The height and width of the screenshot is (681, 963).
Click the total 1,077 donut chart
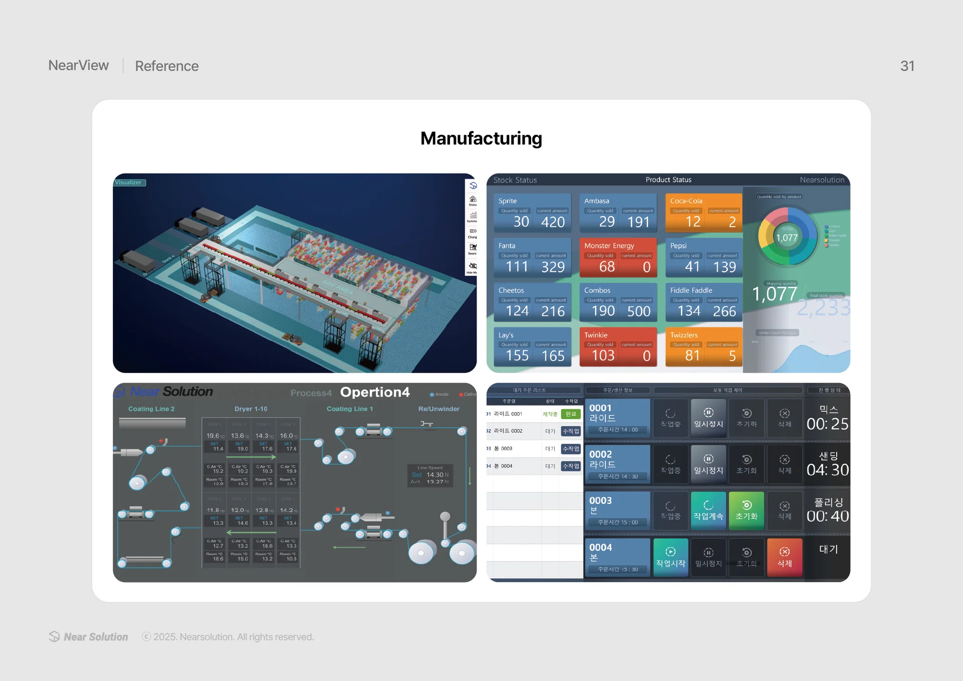coord(787,237)
